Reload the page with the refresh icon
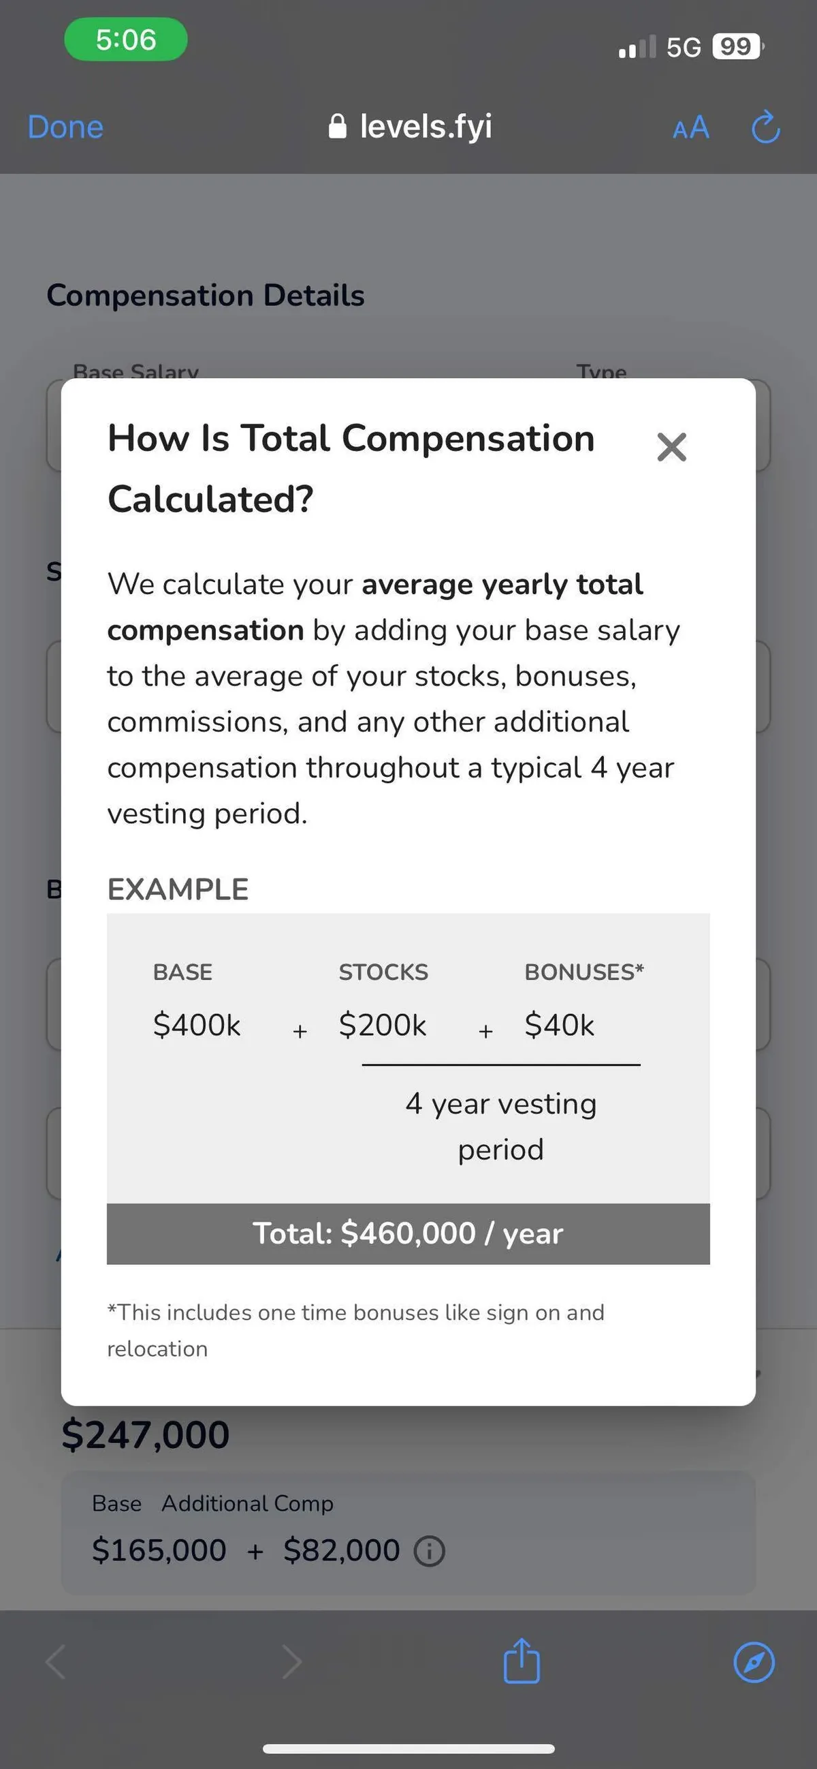The height and width of the screenshot is (1769, 817). tap(765, 127)
